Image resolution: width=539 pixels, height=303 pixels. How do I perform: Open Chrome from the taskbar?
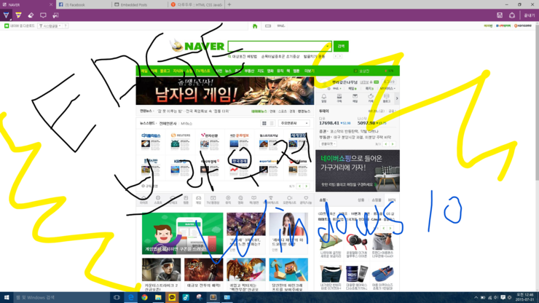pos(144,297)
